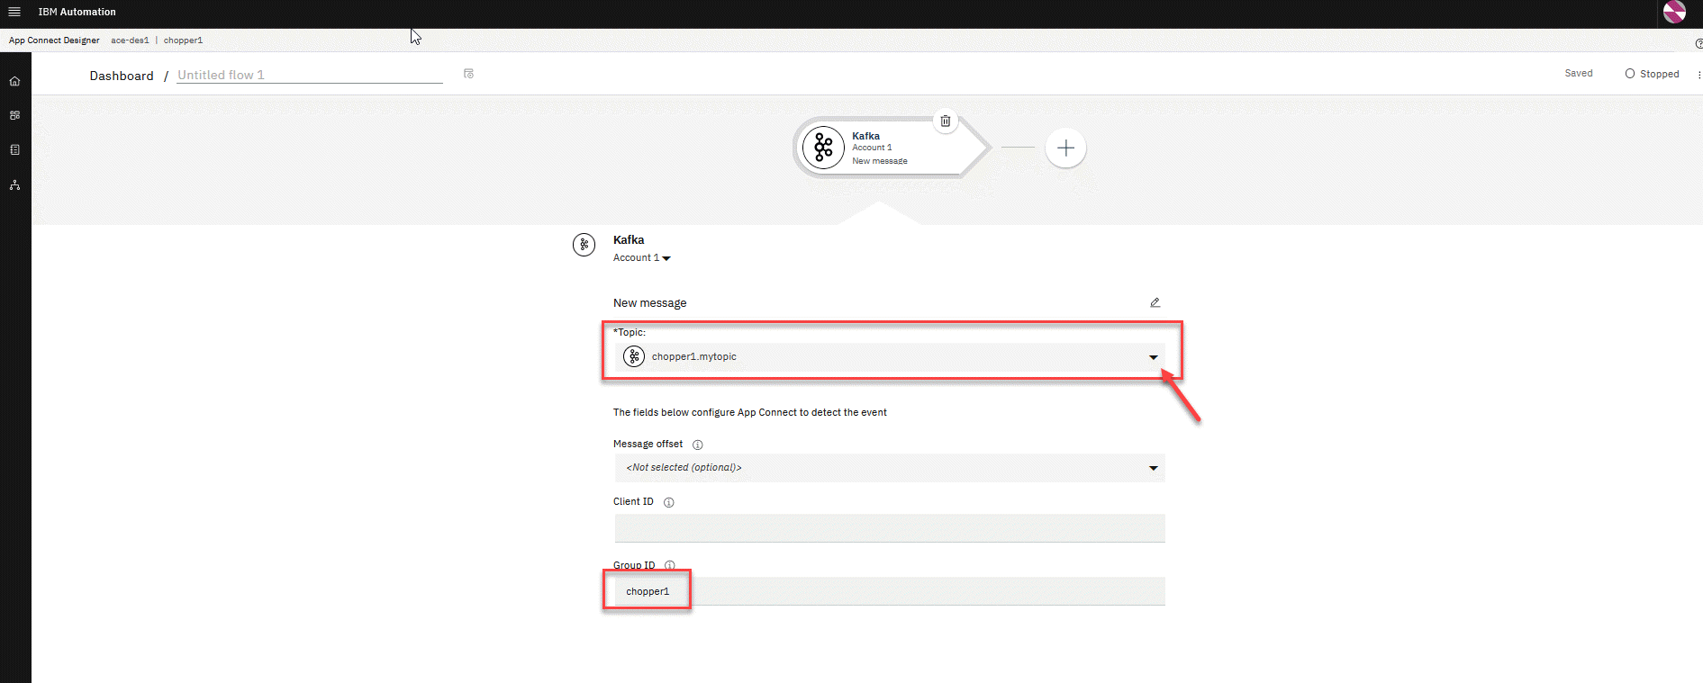This screenshot has height=683, width=1703.
Task: Open the hierarchy sidebar icon
Action: click(x=14, y=185)
